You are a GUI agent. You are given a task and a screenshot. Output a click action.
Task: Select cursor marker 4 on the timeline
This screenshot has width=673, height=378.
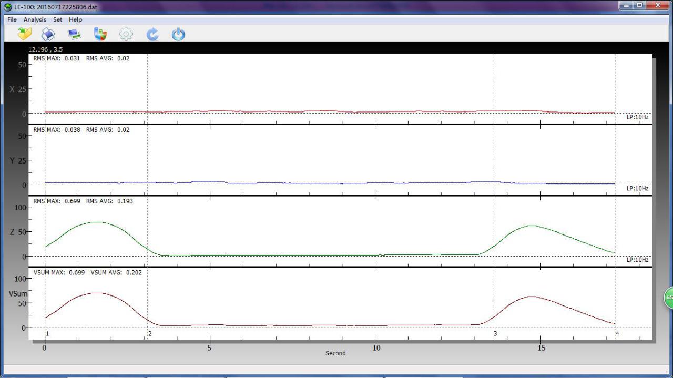tap(617, 334)
